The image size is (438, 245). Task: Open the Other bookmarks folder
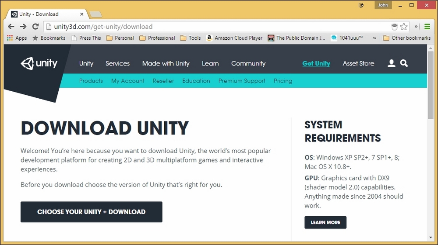point(407,38)
